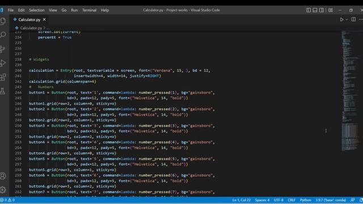Open the Explorer view in the activity bar
The height and width of the screenshot is (204, 363).
(x=3, y=21)
